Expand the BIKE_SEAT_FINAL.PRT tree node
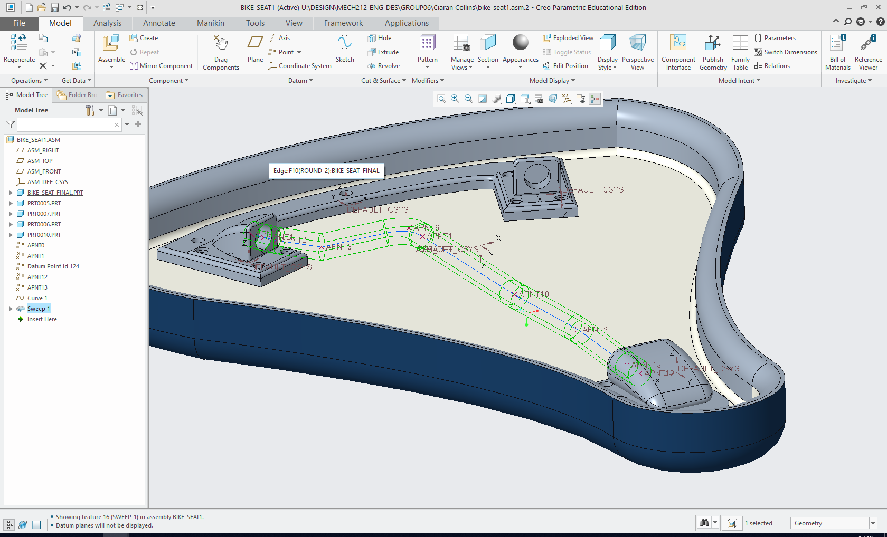 pos(11,193)
